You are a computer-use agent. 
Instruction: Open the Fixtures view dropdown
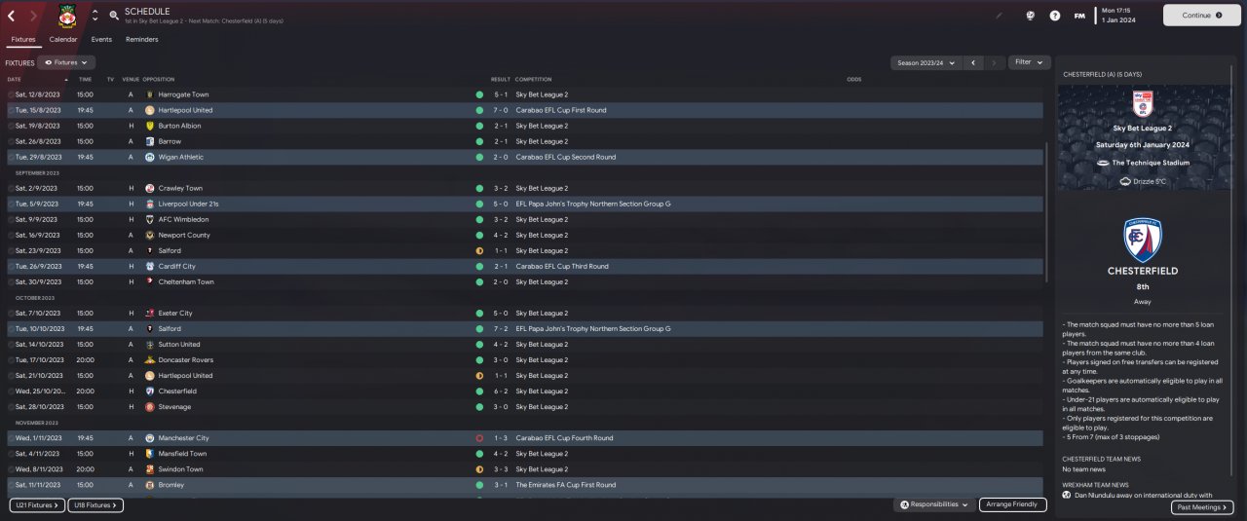pyautogui.click(x=66, y=62)
